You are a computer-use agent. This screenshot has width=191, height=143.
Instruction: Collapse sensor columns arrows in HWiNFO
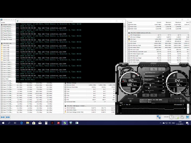[x=8, y=117]
